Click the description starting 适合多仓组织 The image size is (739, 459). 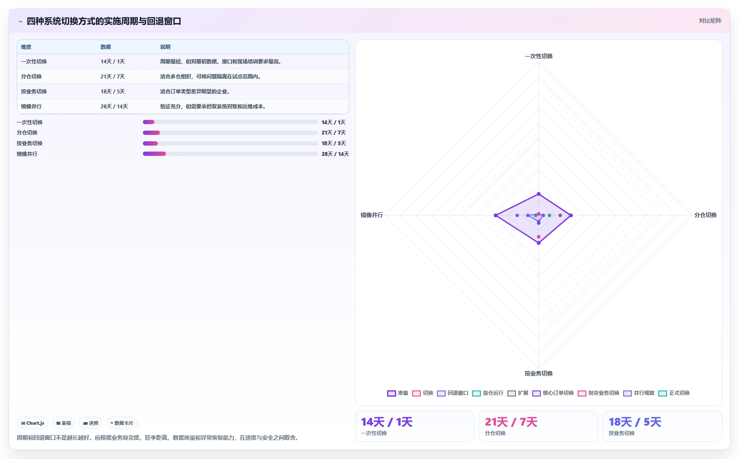pos(211,77)
